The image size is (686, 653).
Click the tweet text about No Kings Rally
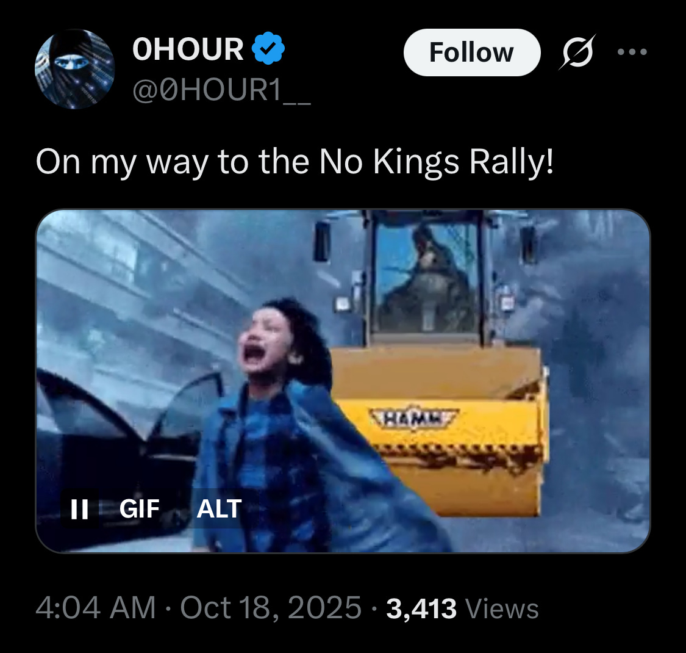point(295,162)
